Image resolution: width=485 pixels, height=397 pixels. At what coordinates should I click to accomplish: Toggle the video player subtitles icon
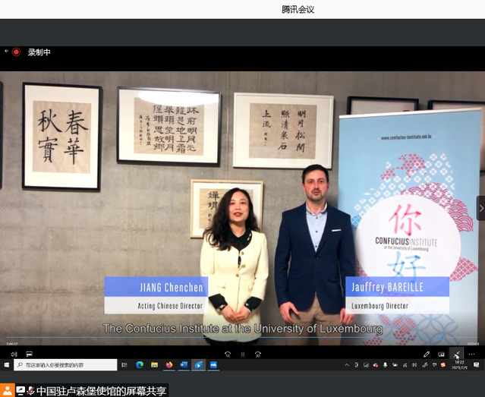pyautogui.click(x=29, y=354)
